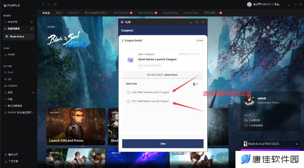Open the Blade & Soul NEO region dropdown

pos(270,144)
